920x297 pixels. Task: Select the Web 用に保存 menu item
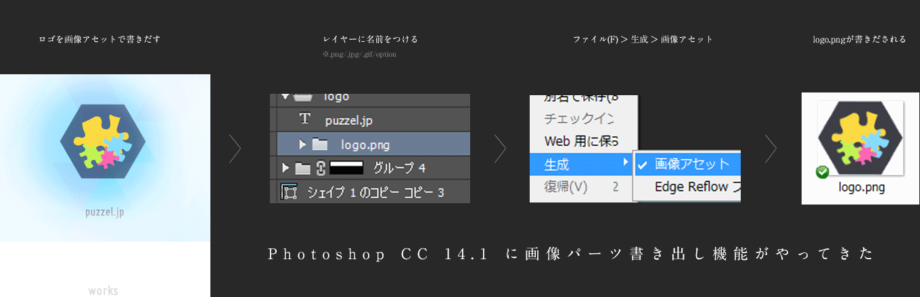[x=580, y=142]
